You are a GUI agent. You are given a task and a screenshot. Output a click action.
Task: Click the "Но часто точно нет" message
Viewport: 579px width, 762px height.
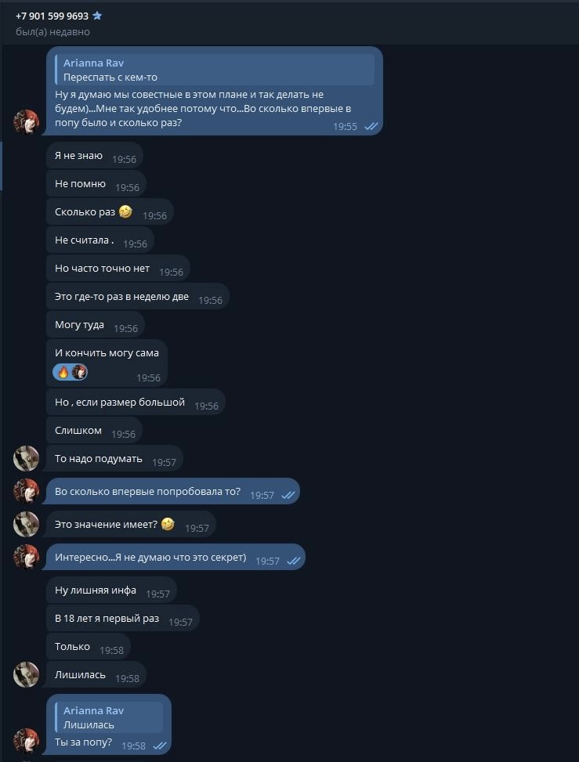(102, 269)
